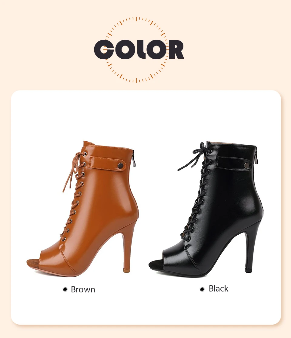Viewport: 291px width, 338px height.
Task: Click the starburst bullet beside Brown
Action: (x=65, y=289)
